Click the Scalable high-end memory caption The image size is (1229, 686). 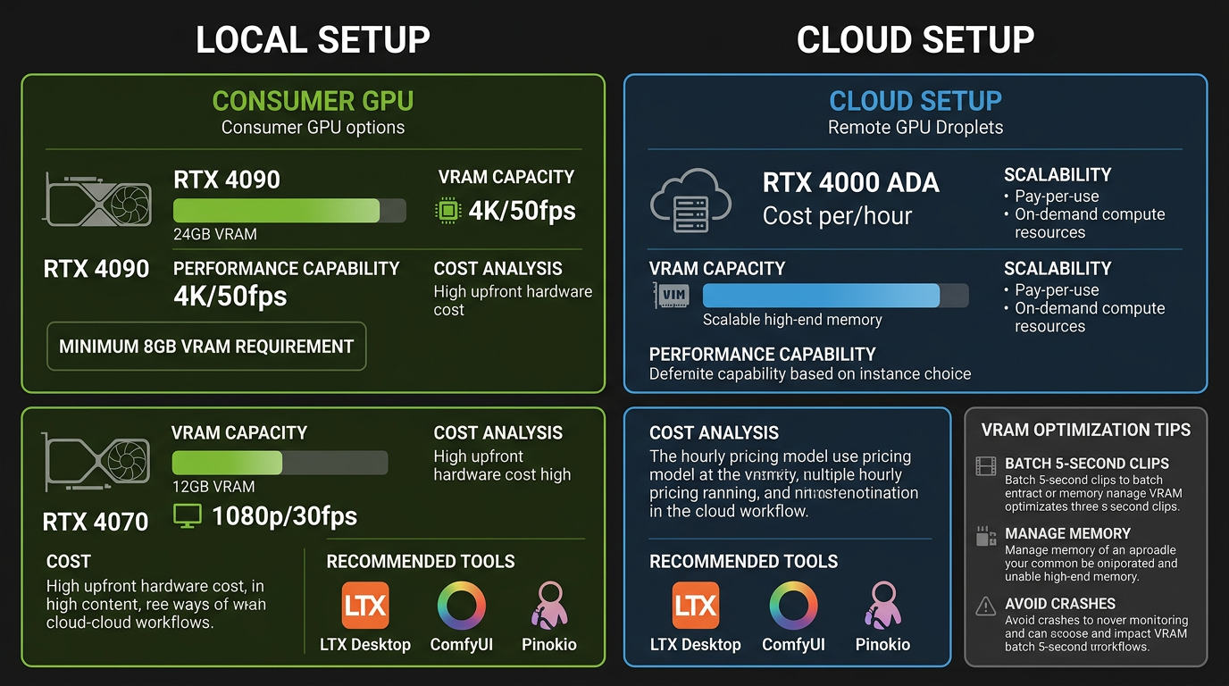792,320
